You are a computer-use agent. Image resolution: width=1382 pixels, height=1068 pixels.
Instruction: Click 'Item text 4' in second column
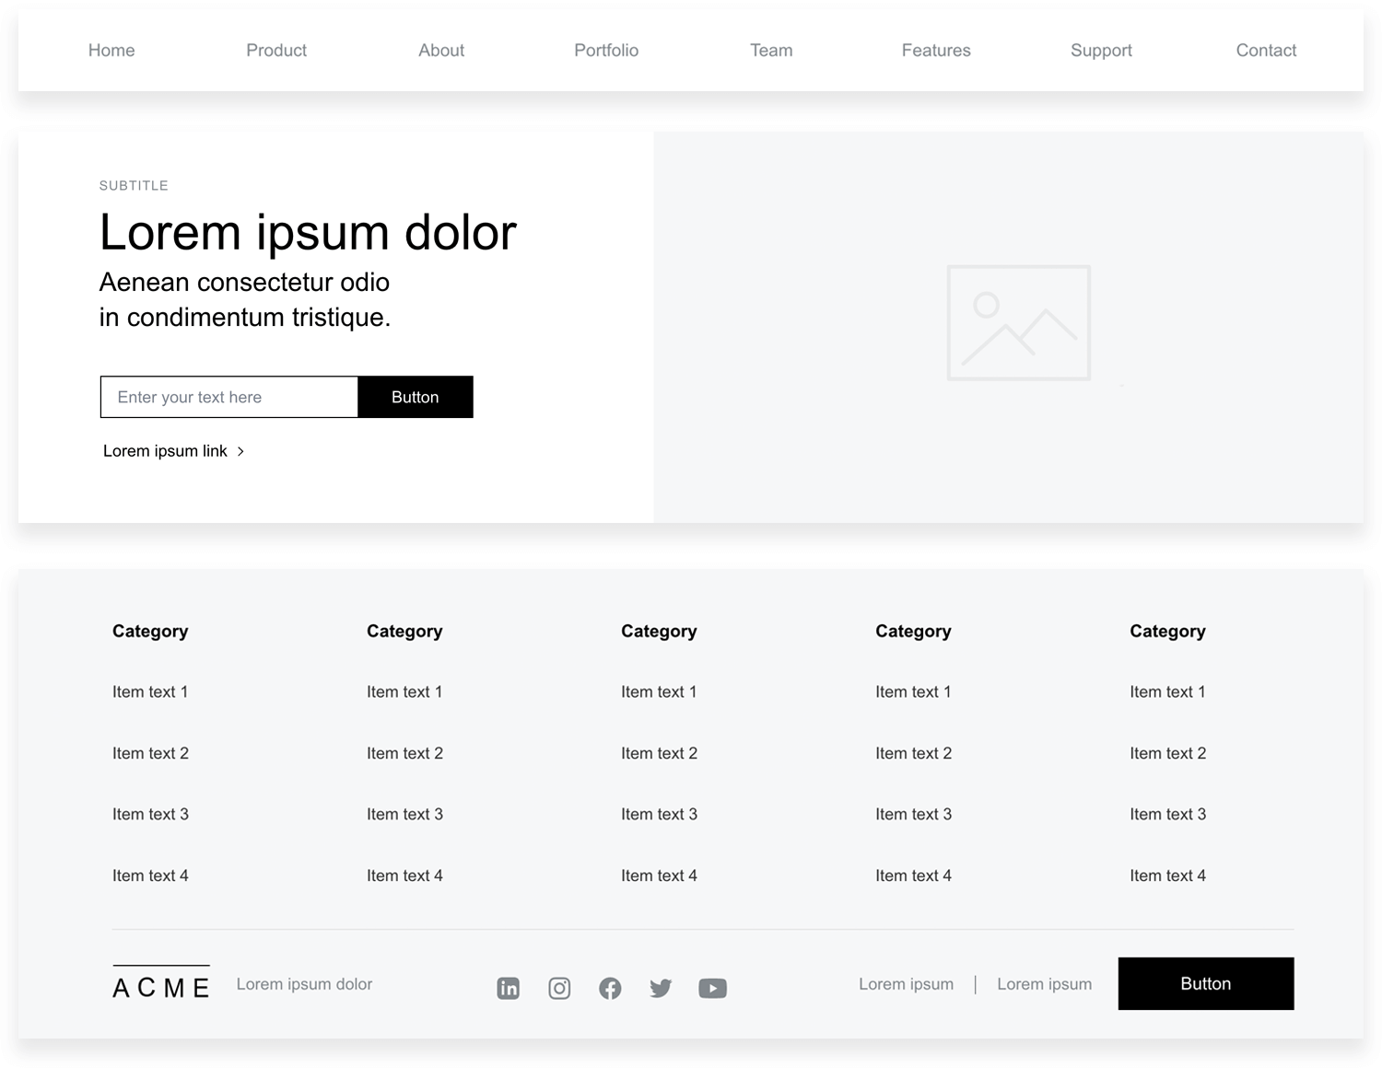pos(404,876)
